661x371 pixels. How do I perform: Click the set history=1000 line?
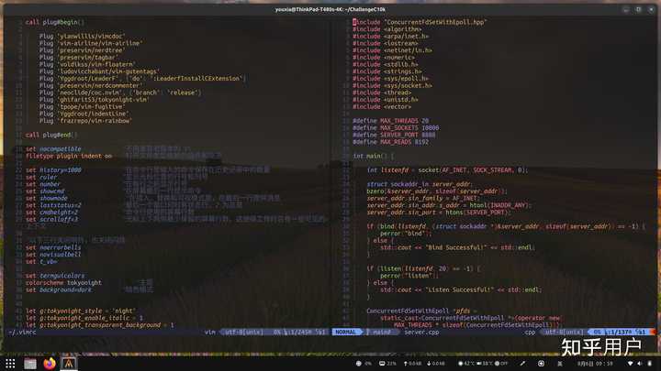[53, 170]
